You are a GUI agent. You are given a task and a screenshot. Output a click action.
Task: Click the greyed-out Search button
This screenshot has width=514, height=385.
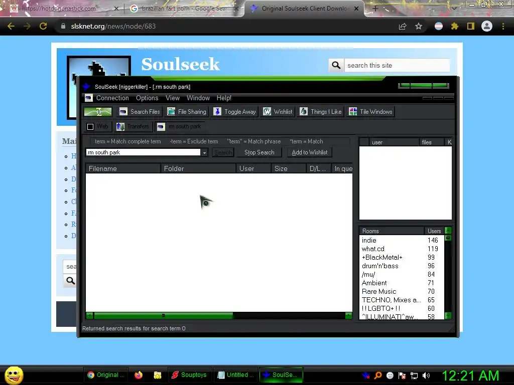[223, 152]
